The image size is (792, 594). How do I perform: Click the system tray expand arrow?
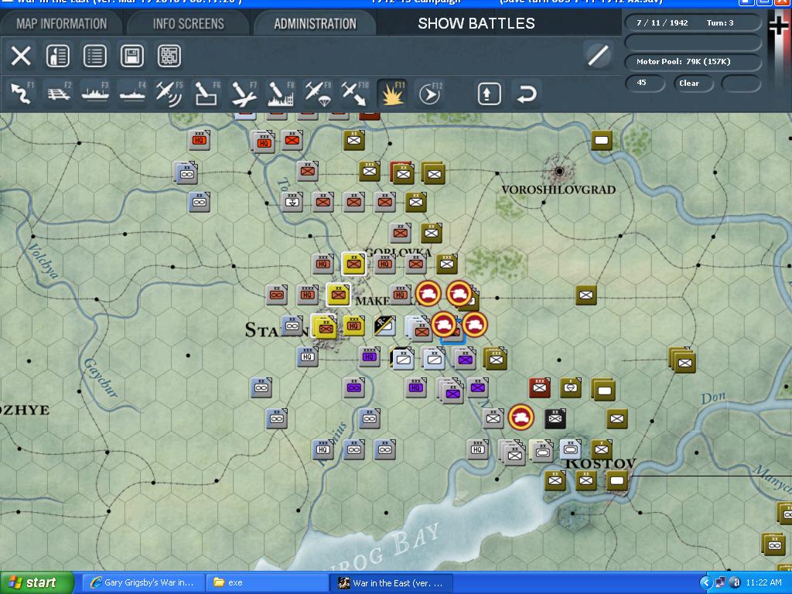click(705, 583)
